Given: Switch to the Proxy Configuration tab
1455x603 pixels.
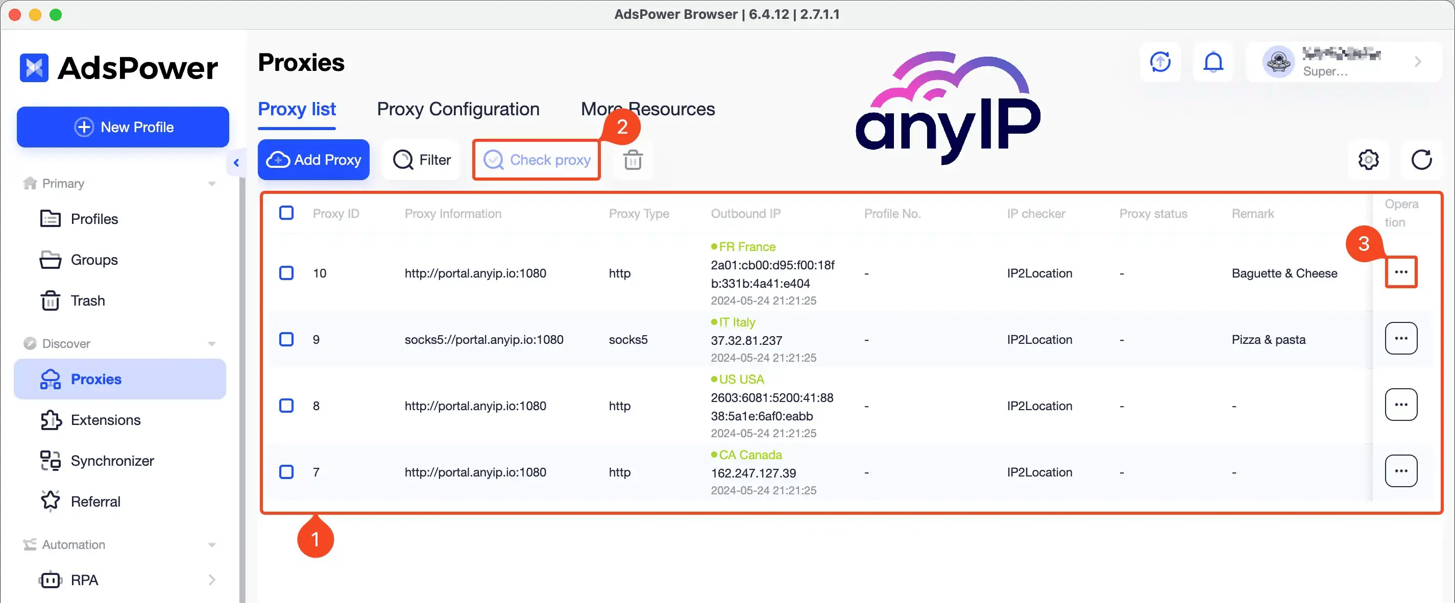Looking at the screenshot, I should pyautogui.click(x=458, y=108).
